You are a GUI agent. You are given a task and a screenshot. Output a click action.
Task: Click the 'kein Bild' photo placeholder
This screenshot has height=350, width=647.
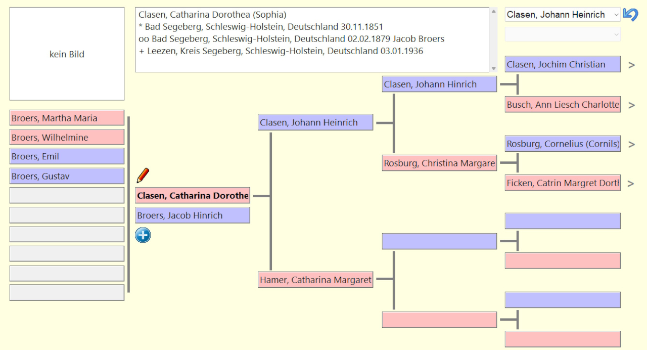pyautogui.click(x=67, y=54)
